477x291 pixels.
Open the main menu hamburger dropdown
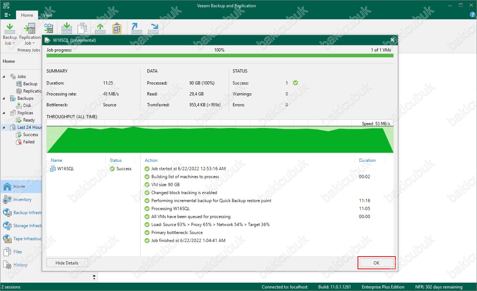click(7, 15)
